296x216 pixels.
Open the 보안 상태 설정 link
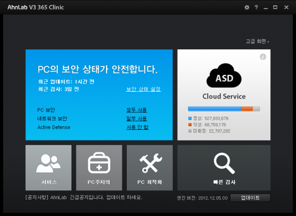point(144,89)
